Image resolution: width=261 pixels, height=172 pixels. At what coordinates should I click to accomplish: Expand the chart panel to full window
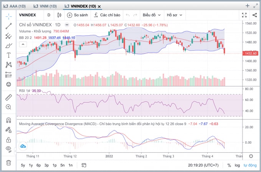click(x=256, y=6)
